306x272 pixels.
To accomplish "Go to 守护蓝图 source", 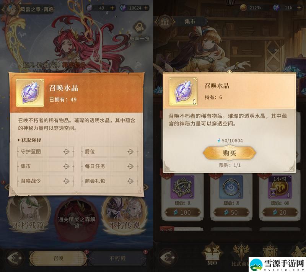I will coord(46,151).
